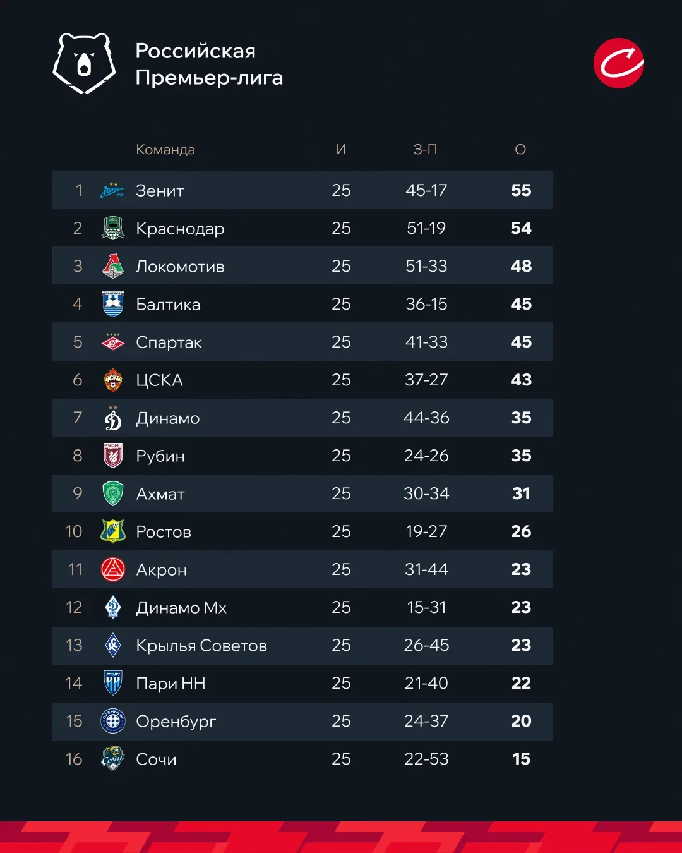Click the Russian Premier League bear logo
The width and height of the screenshot is (682, 853).
[x=84, y=63]
